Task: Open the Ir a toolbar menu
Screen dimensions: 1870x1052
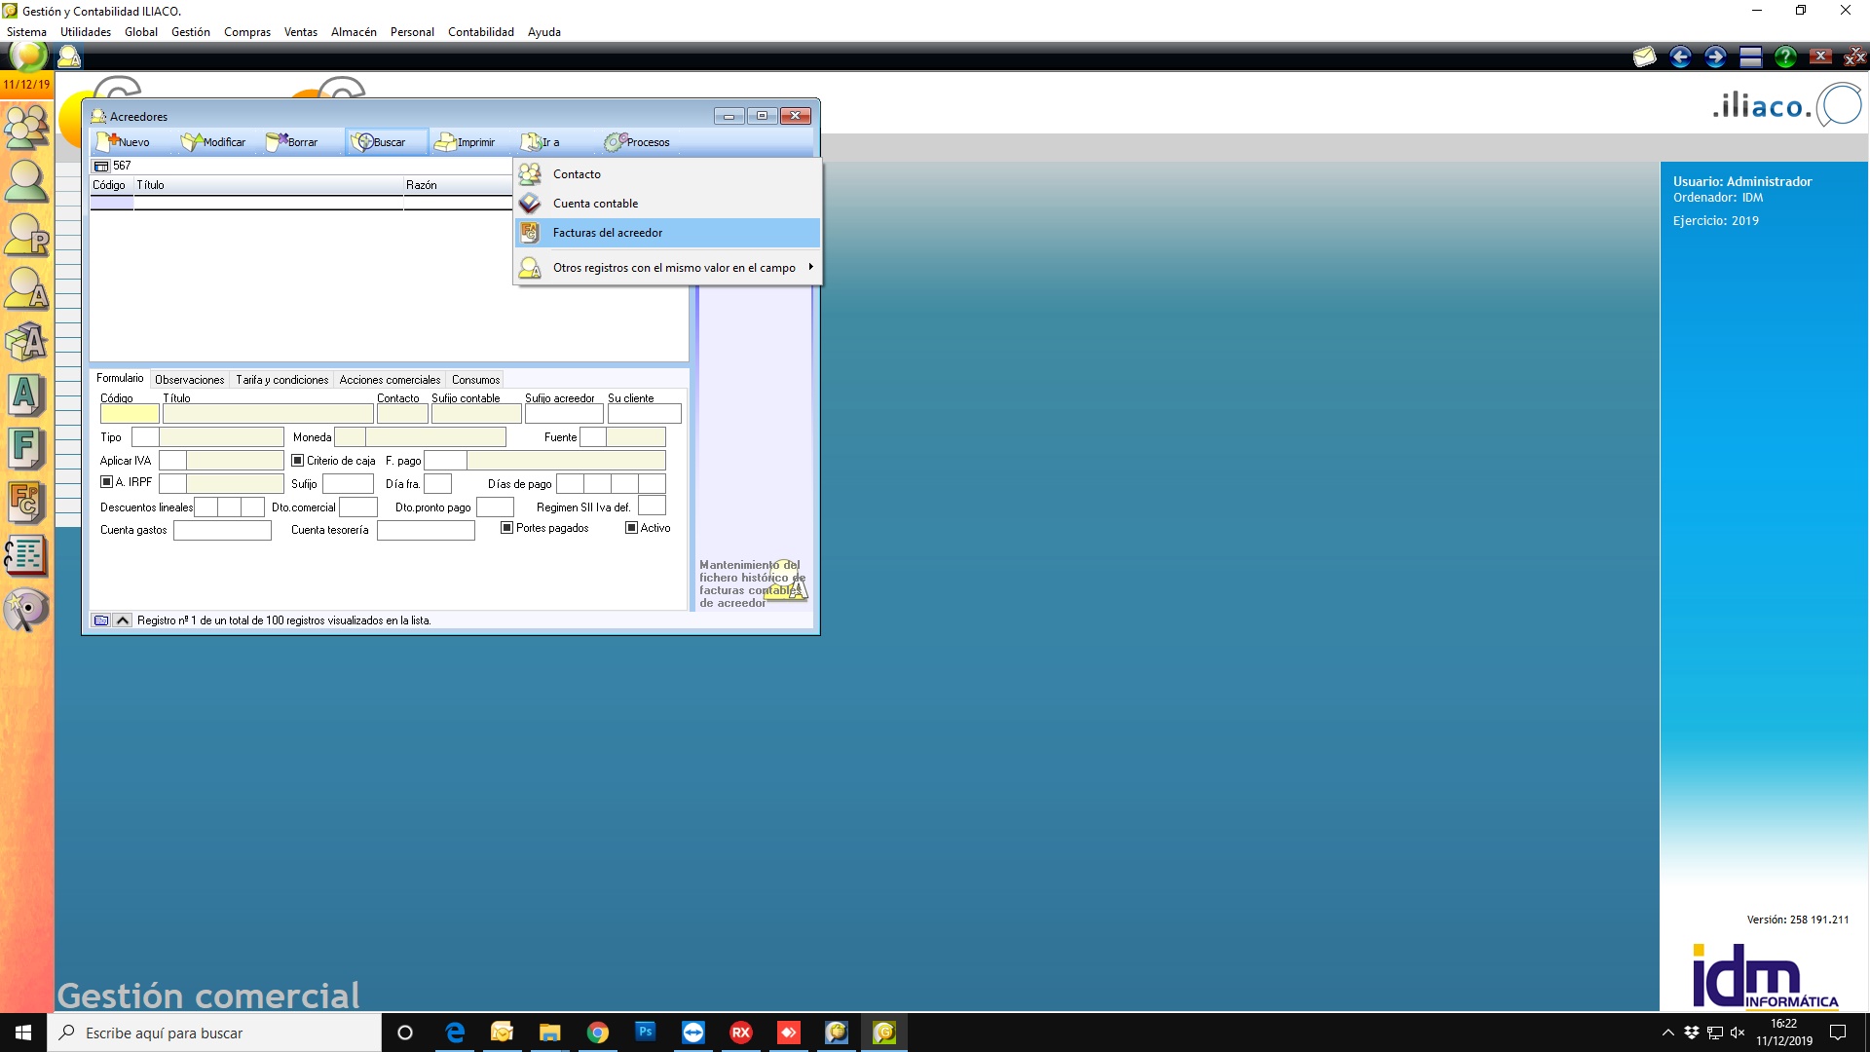Action: pyautogui.click(x=541, y=142)
